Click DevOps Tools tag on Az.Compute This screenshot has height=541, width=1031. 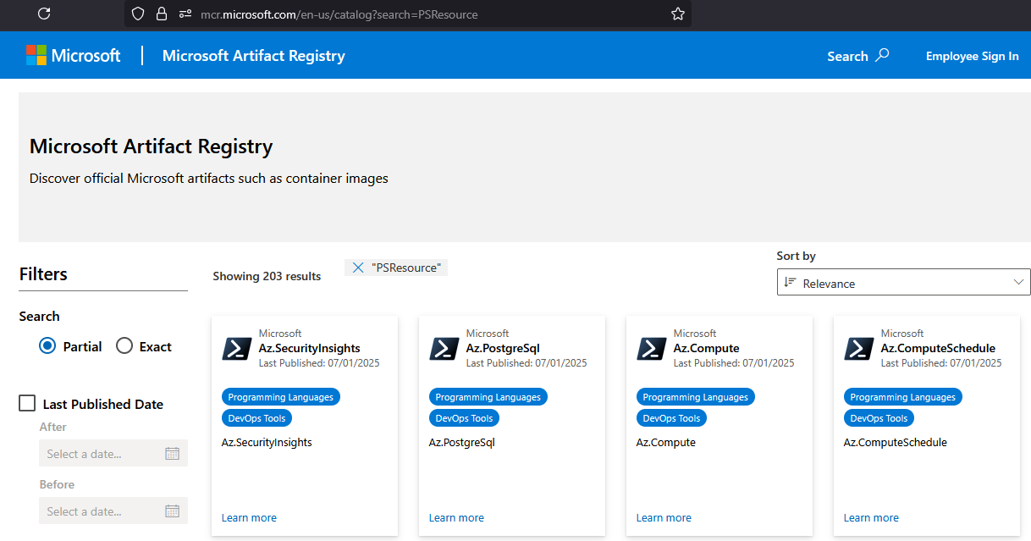pyautogui.click(x=671, y=418)
